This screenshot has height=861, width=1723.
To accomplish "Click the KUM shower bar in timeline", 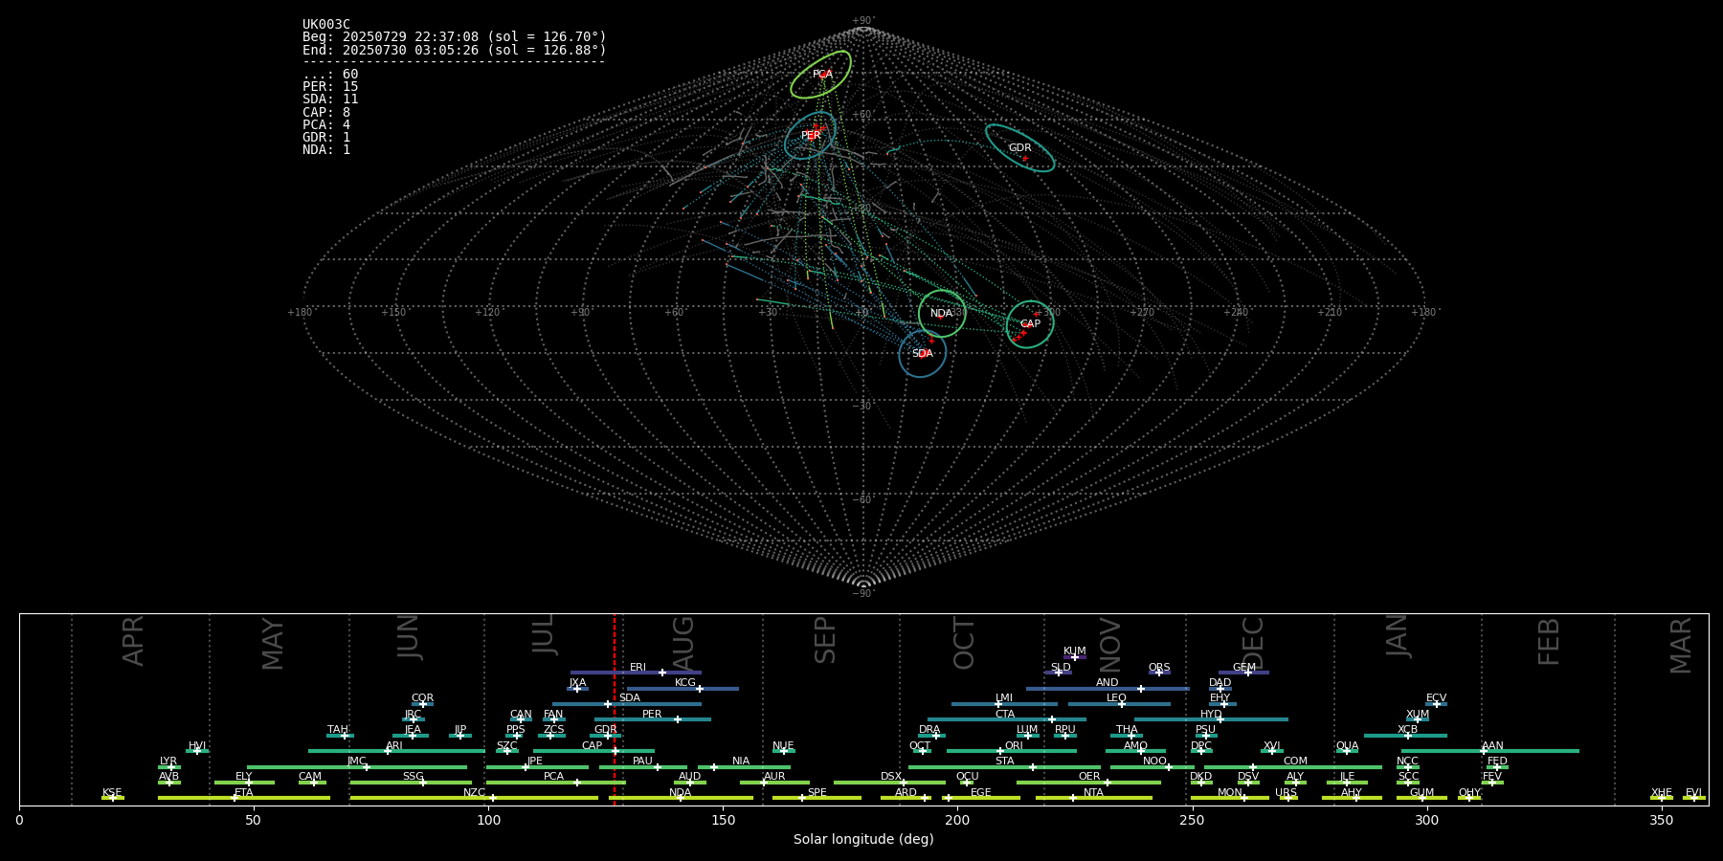I will coord(1075,657).
